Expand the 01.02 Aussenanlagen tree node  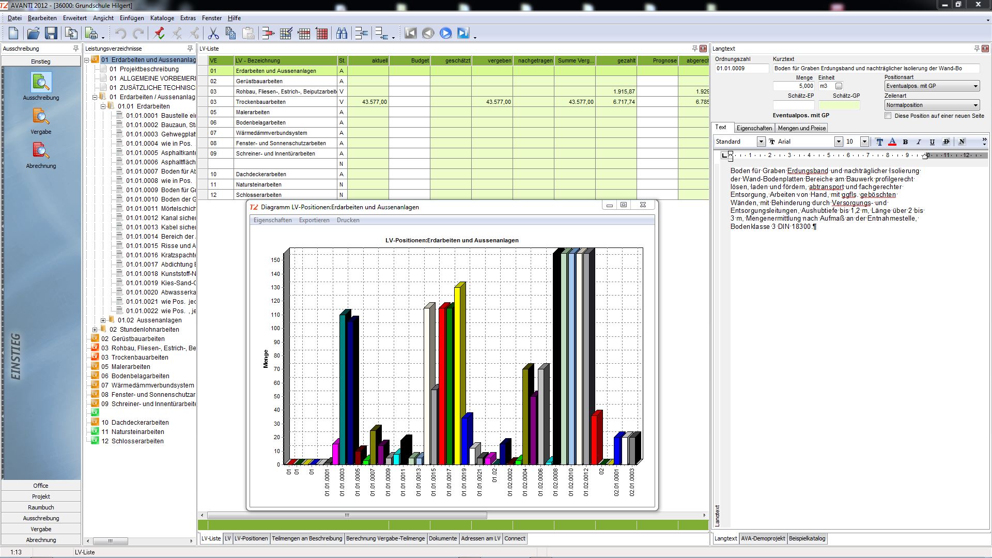coord(103,320)
